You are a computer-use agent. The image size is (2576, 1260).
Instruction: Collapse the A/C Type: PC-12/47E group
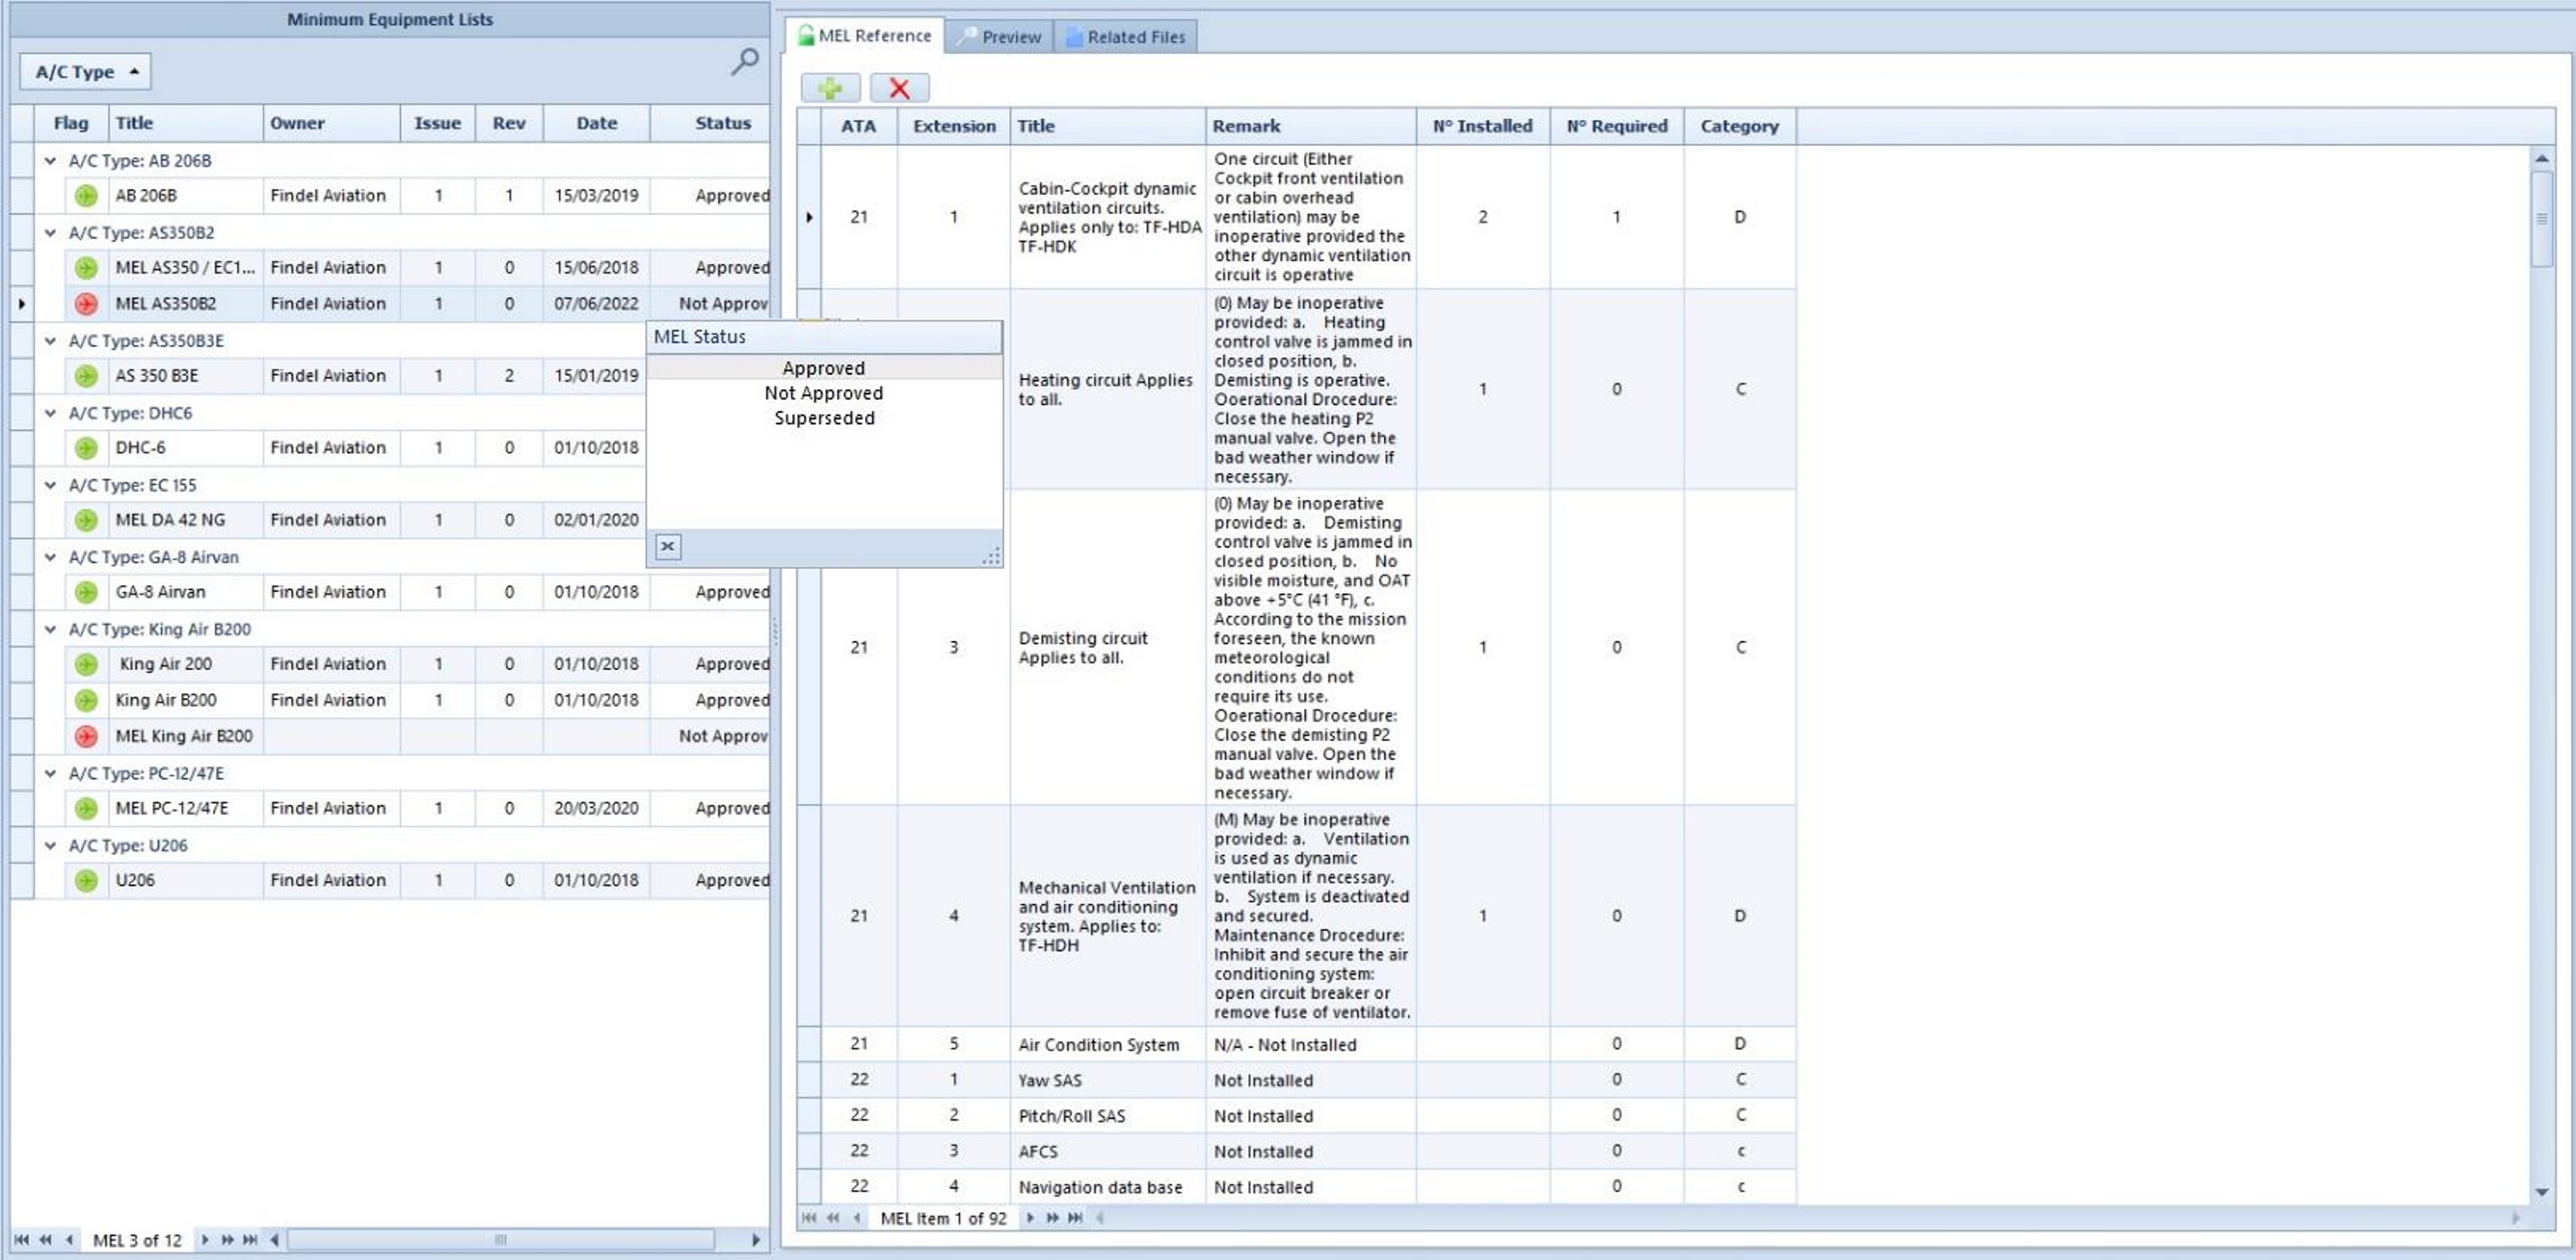point(50,774)
